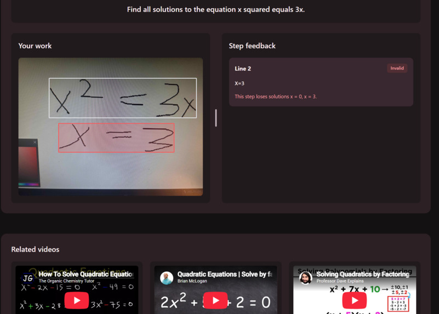Click the Invalid badge on Line 2
439x314 pixels.
(x=397, y=68)
